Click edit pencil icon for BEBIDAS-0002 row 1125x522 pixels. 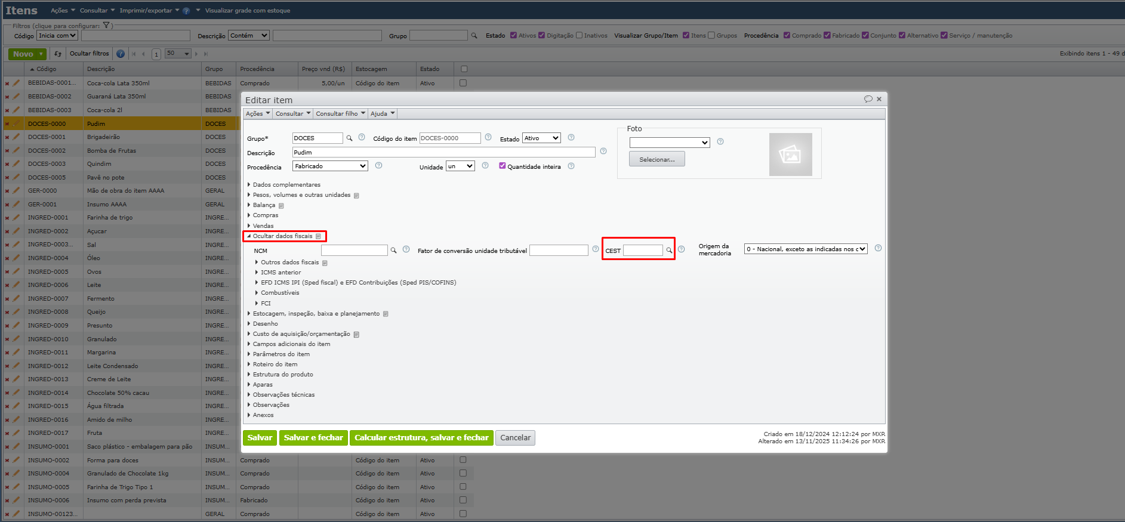coord(16,97)
